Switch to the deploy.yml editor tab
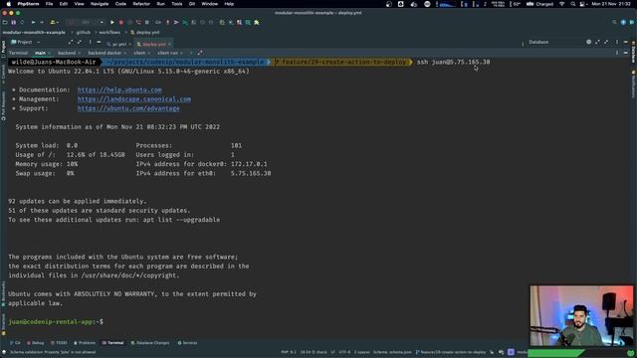This screenshot has width=637, height=358. coord(153,44)
